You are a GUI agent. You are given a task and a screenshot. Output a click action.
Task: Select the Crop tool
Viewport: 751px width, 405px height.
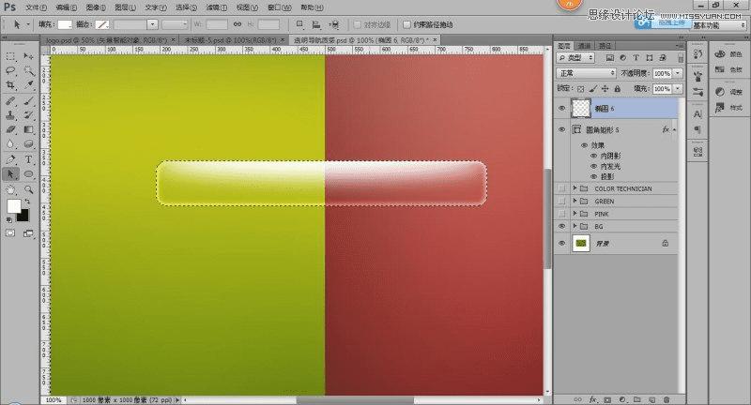[x=10, y=85]
